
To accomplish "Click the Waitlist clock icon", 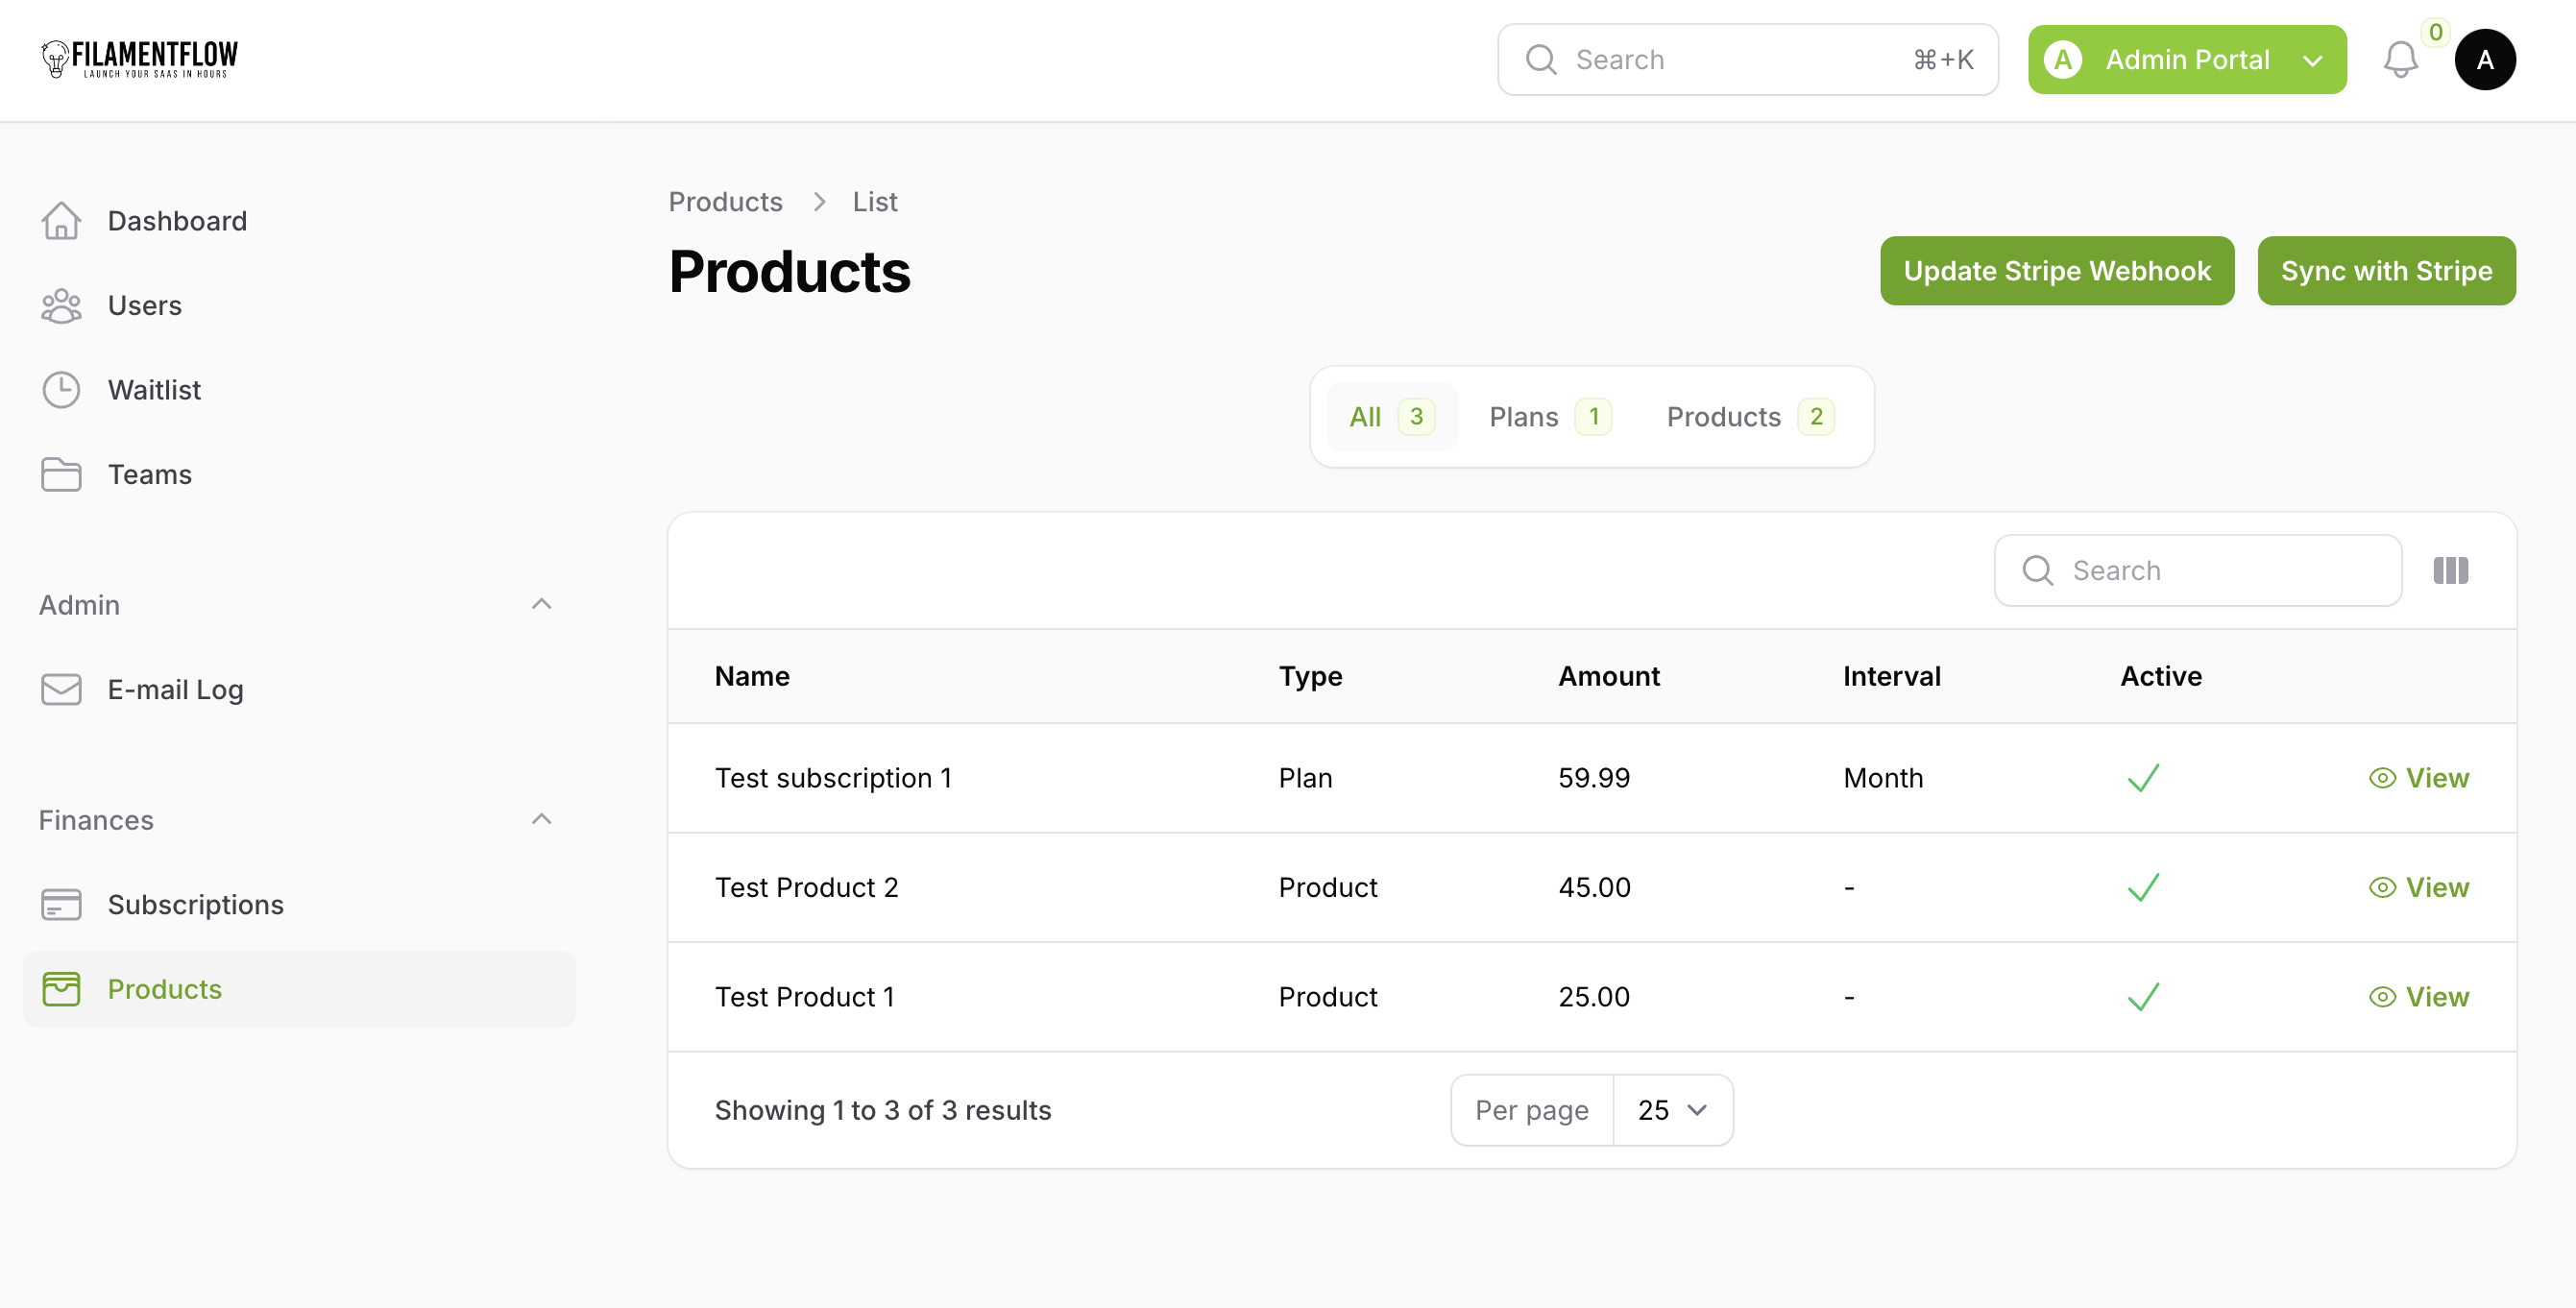I will click(x=61, y=390).
